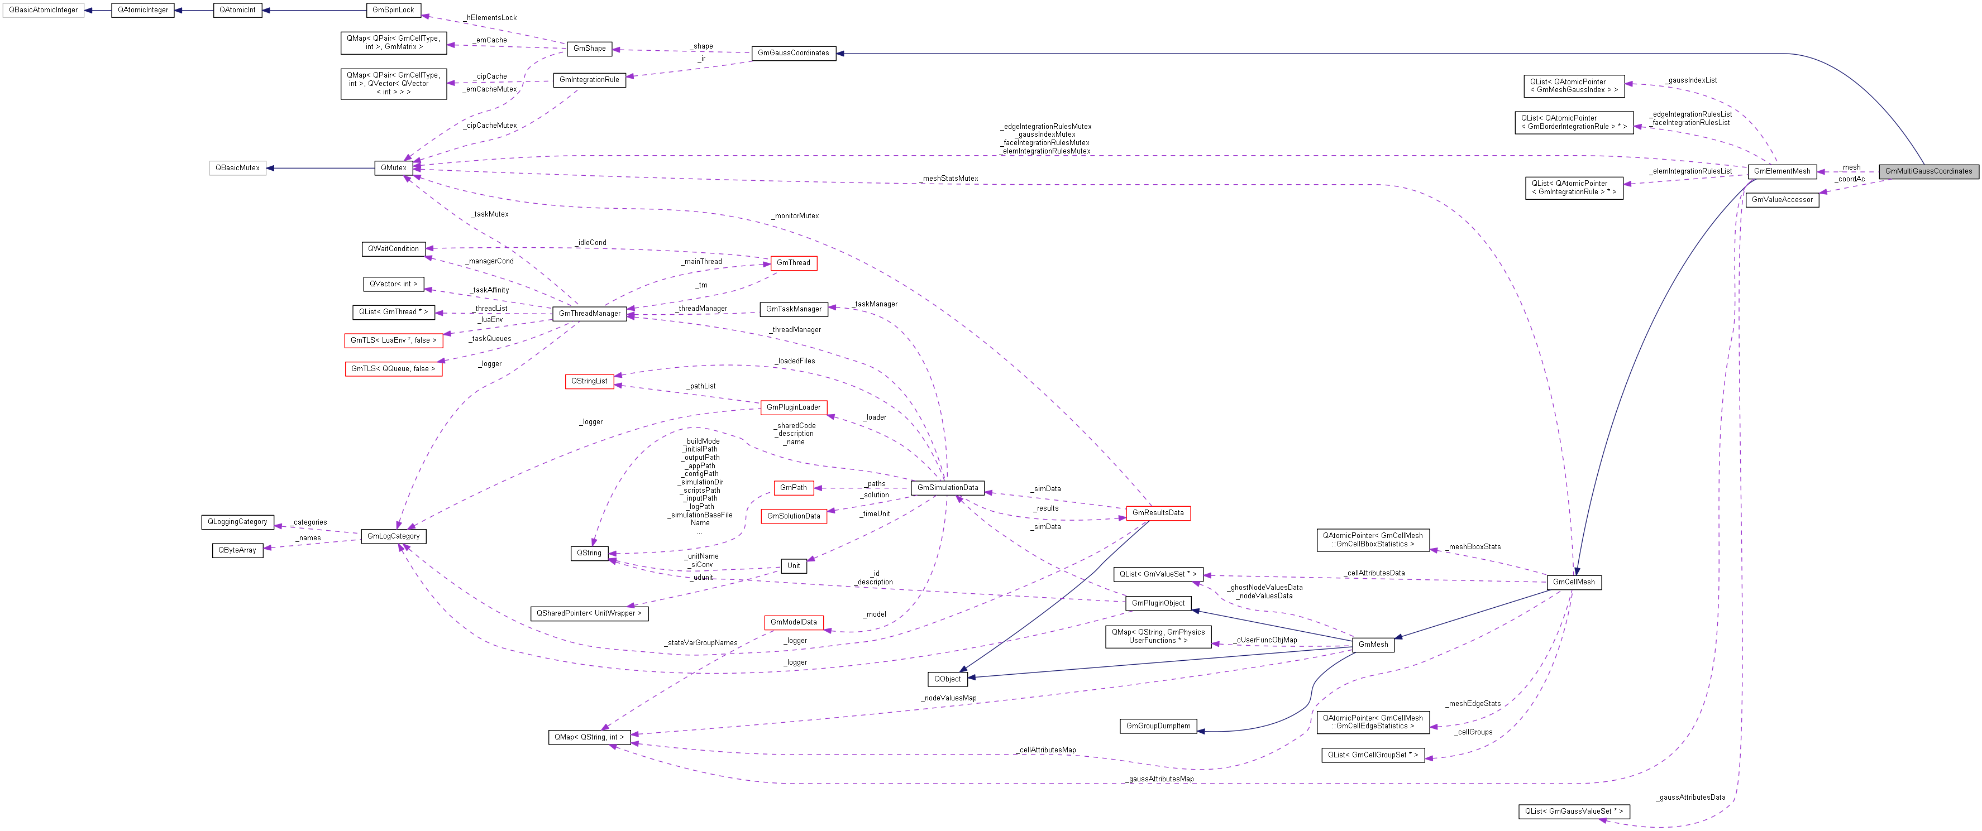Click the GmLogCategory node
Screen dimensions: 1982x831
click(393, 536)
